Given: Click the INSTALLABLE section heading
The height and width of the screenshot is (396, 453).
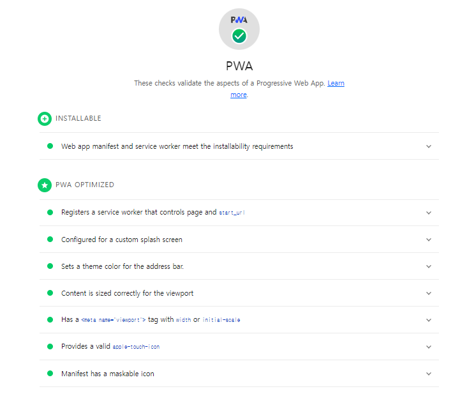Looking at the screenshot, I should 78,118.
